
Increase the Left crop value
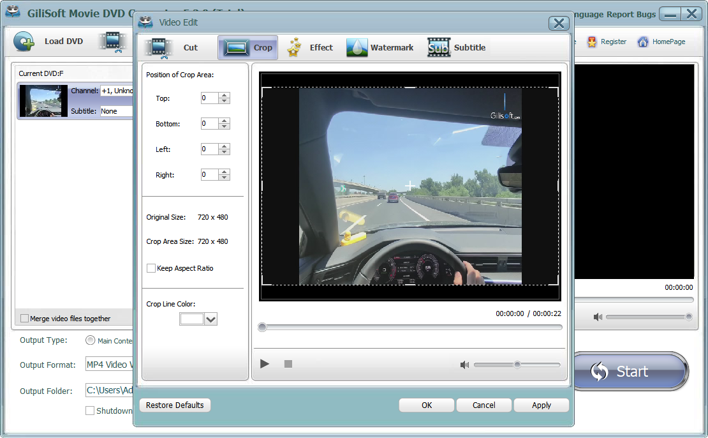click(x=225, y=146)
